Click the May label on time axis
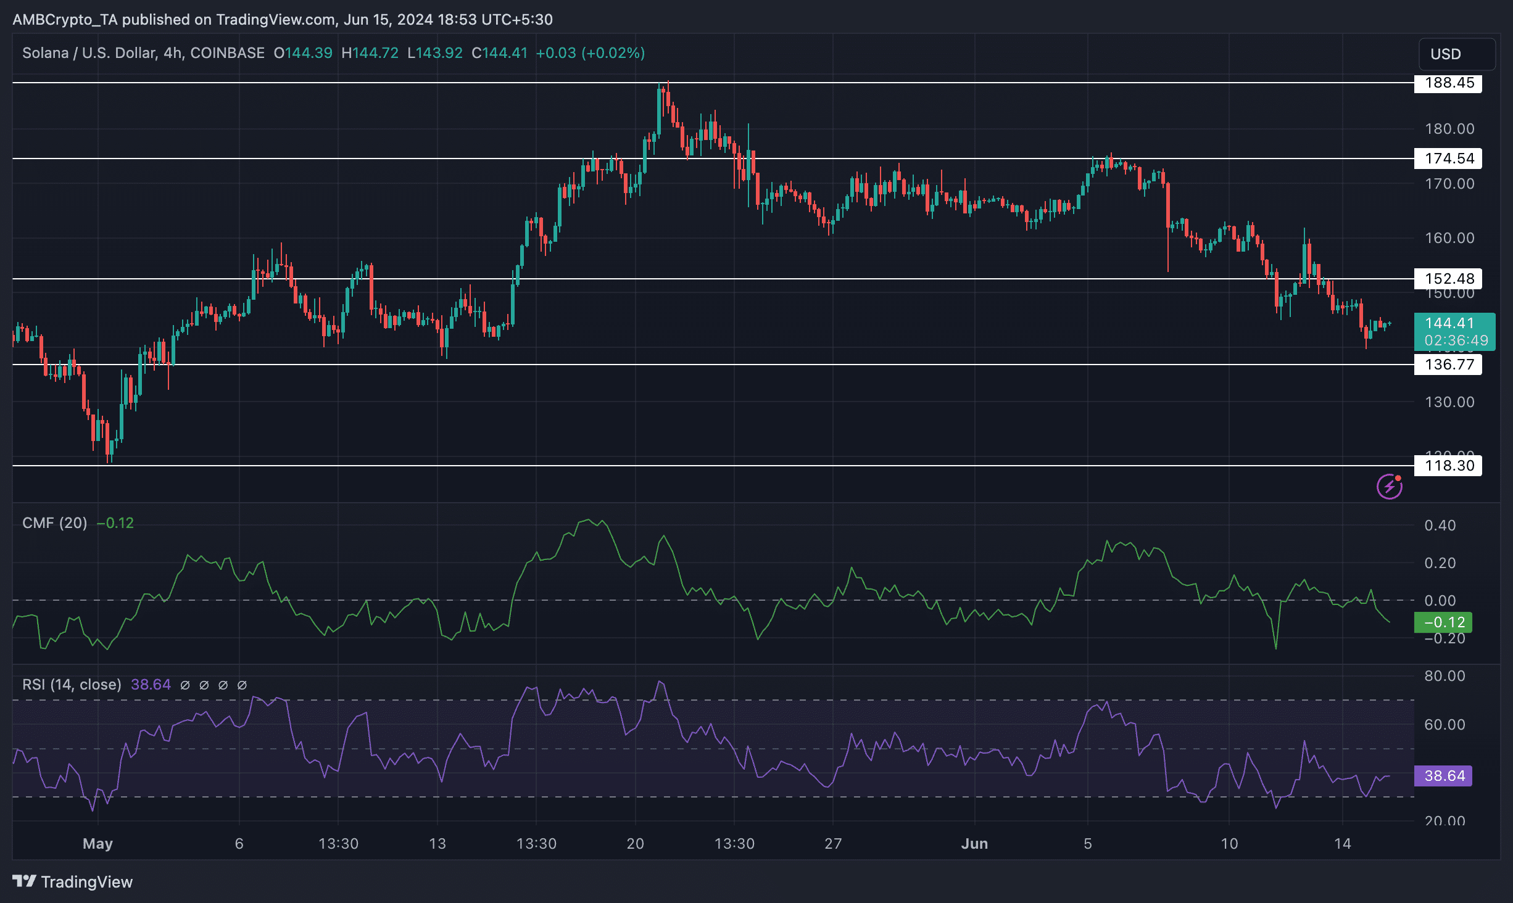 [x=97, y=843]
